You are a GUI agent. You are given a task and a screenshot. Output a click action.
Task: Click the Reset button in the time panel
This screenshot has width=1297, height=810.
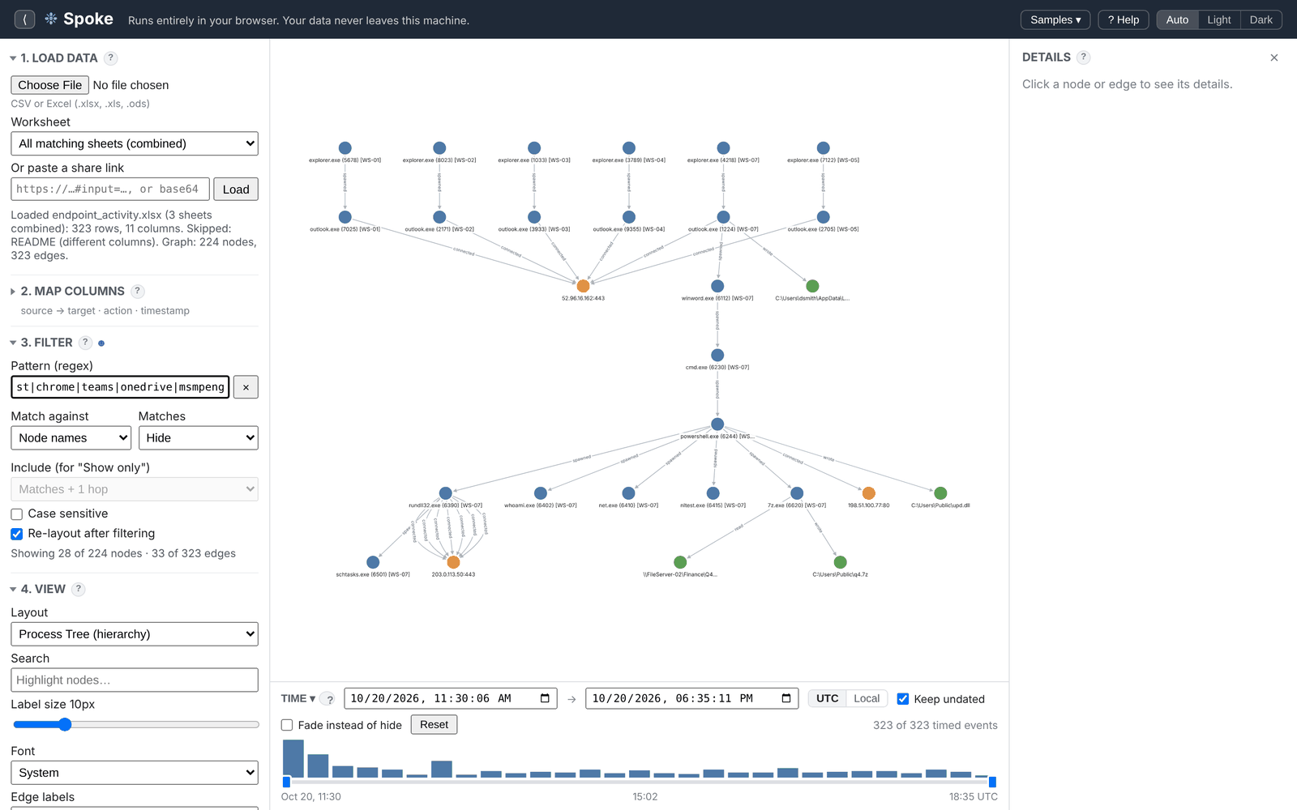coord(434,725)
